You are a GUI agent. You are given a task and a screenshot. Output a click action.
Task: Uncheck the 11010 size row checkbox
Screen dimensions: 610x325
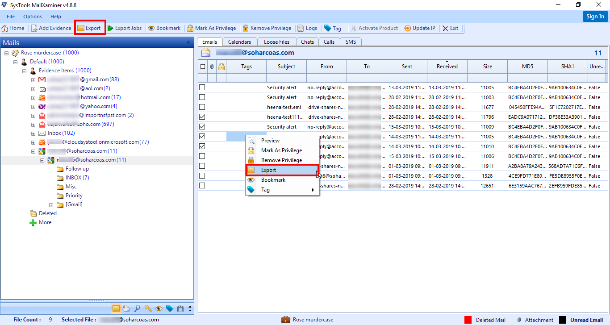(x=202, y=146)
